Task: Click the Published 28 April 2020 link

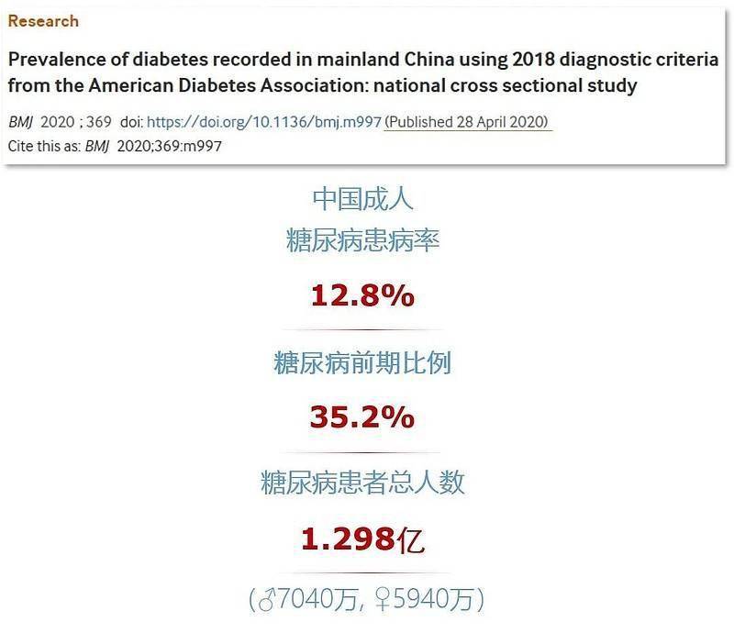Action: [x=468, y=122]
